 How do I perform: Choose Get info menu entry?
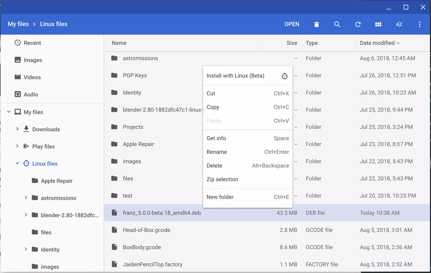pyautogui.click(x=248, y=138)
